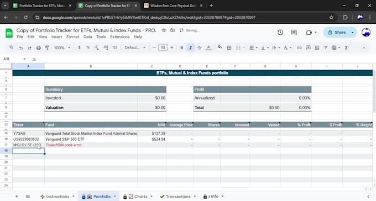Screen dimensions: 376x201
Task: Open the Format menu
Action: pos(72,37)
